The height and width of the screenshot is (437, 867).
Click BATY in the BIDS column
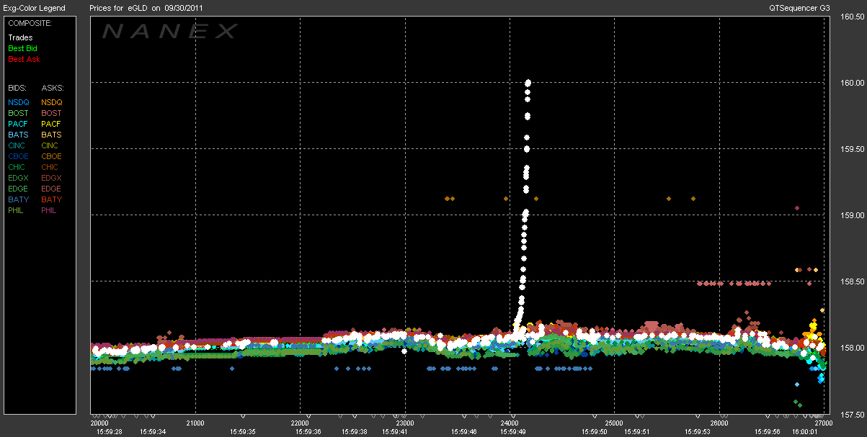click(x=18, y=199)
